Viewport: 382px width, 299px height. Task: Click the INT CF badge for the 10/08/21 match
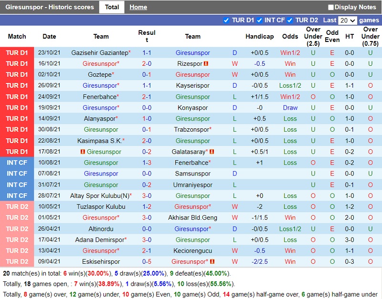point(17,163)
